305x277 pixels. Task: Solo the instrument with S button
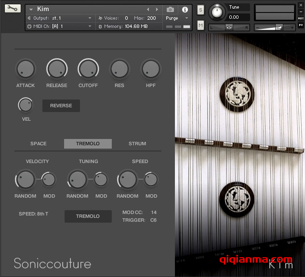pyautogui.click(x=200, y=10)
